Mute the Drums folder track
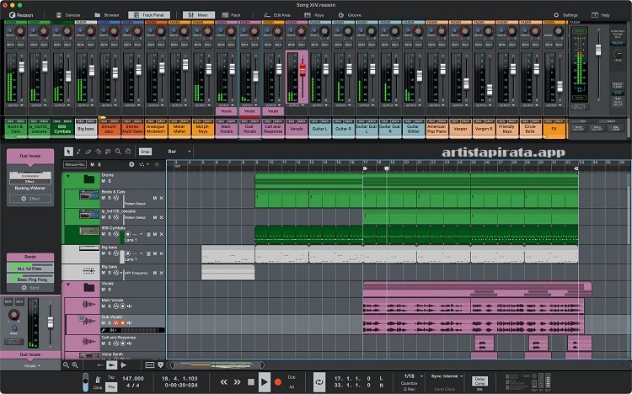This screenshot has height=394, width=632. pyautogui.click(x=104, y=181)
